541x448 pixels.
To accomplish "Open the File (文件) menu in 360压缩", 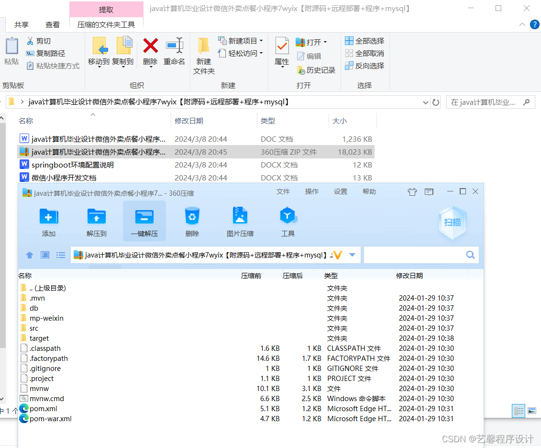I will (283, 191).
